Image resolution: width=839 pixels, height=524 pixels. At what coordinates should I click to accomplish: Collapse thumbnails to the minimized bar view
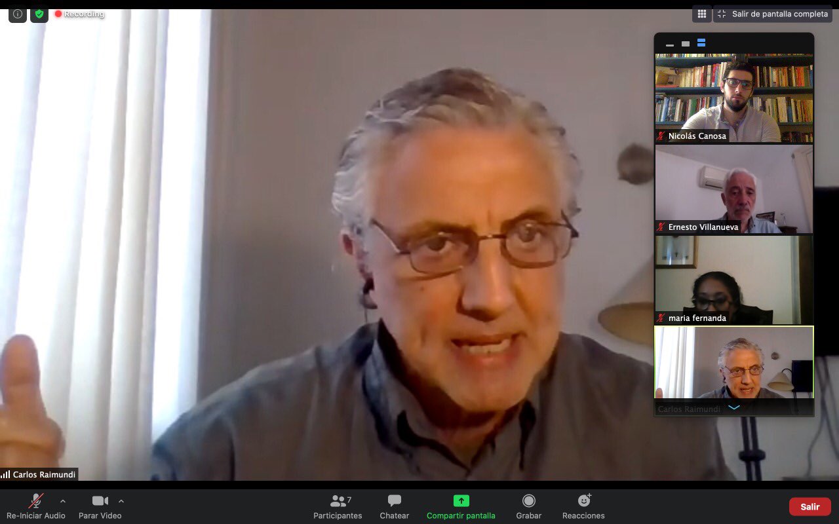point(670,44)
